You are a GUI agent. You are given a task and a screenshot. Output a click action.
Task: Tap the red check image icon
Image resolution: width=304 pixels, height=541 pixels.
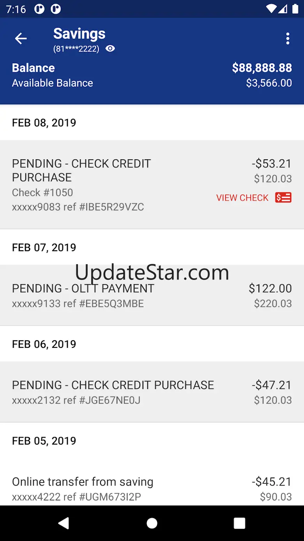(x=283, y=198)
